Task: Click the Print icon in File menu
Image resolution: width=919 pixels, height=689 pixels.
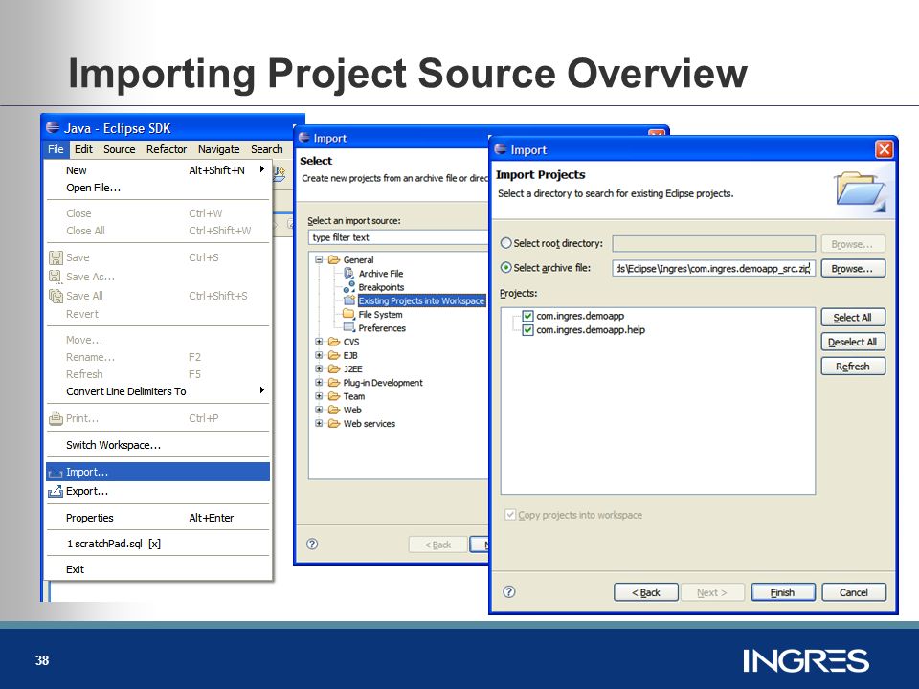Action: coord(56,418)
